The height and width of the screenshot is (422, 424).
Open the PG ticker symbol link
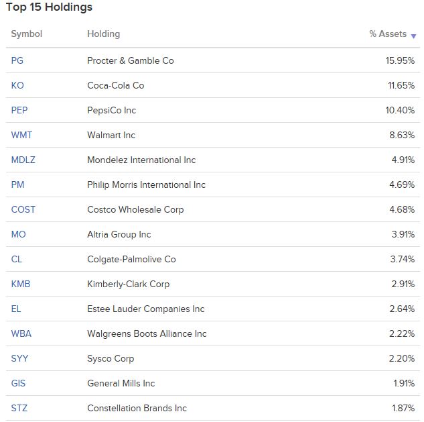click(x=17, y=60)
